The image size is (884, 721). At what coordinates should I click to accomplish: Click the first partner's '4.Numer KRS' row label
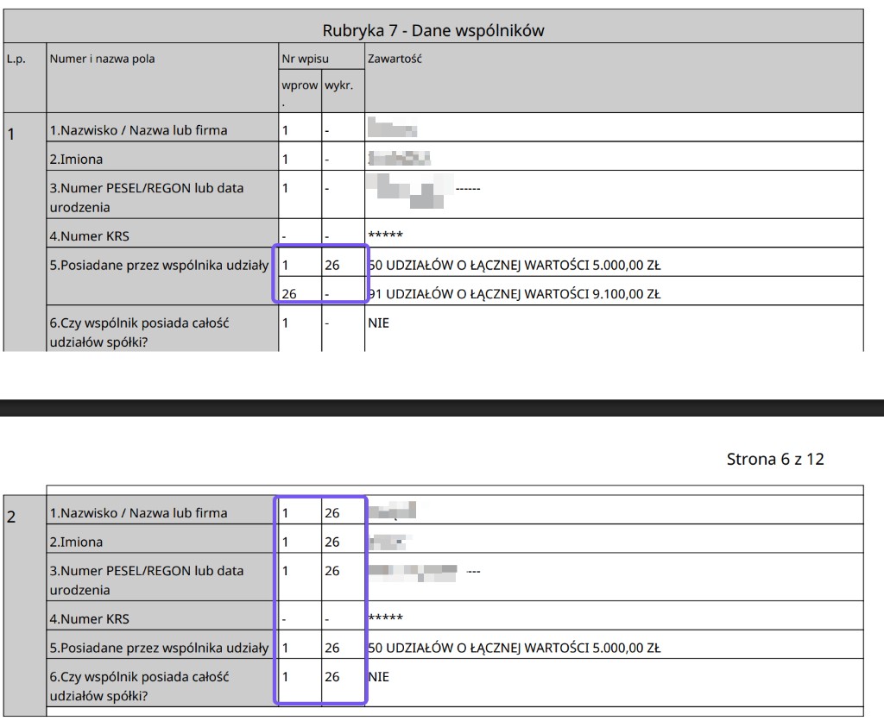(89, 236)
